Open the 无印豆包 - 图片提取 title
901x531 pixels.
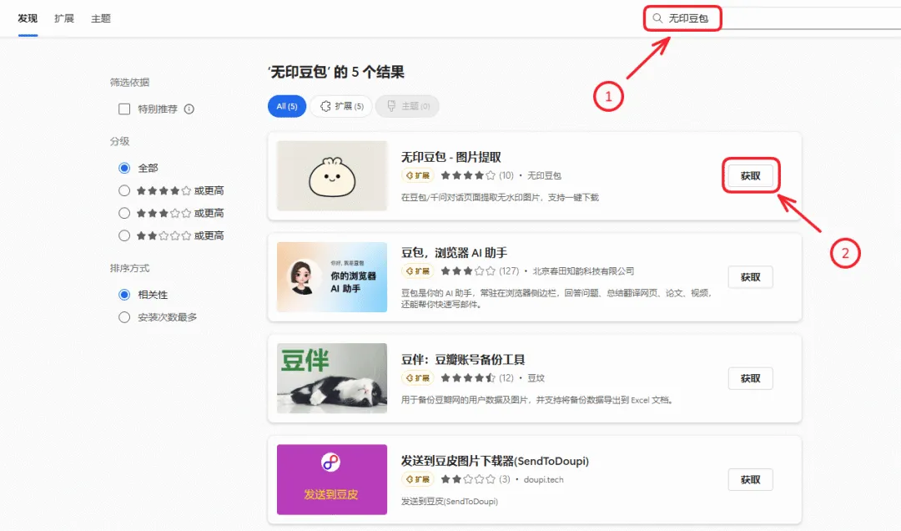(x=451, y=157)
